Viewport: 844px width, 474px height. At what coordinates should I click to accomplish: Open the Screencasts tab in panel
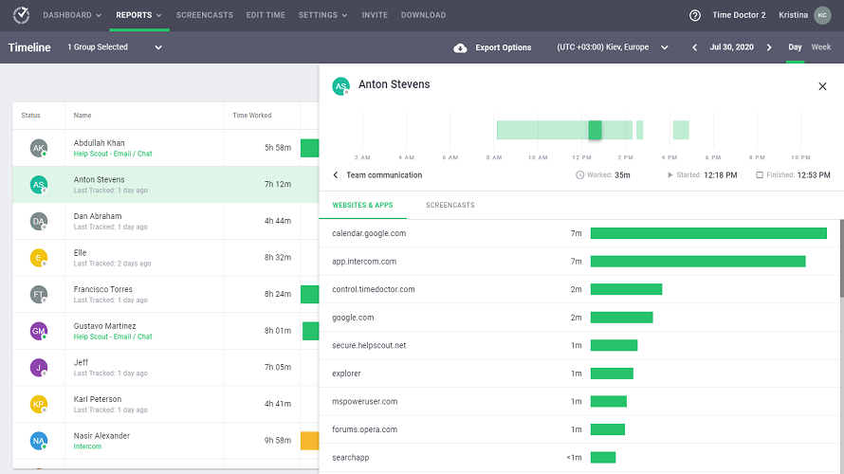pyautogui.click(x=450, y=206)
